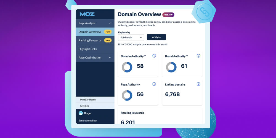Select Domain Overview in sidebar
Image resolution: width=276 pixels, height=138 pixels.
pyautogui.click(x=95, y=32)
